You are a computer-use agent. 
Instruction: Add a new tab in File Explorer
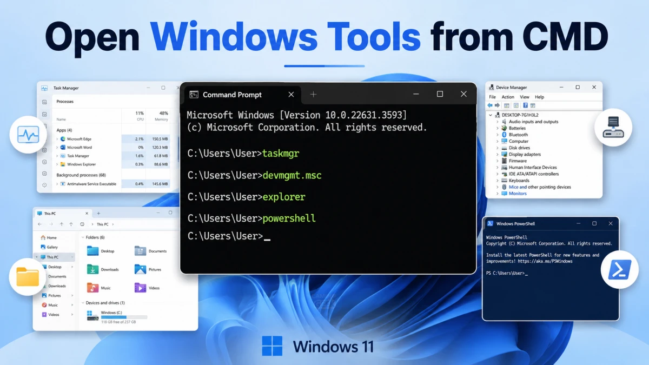98,214
